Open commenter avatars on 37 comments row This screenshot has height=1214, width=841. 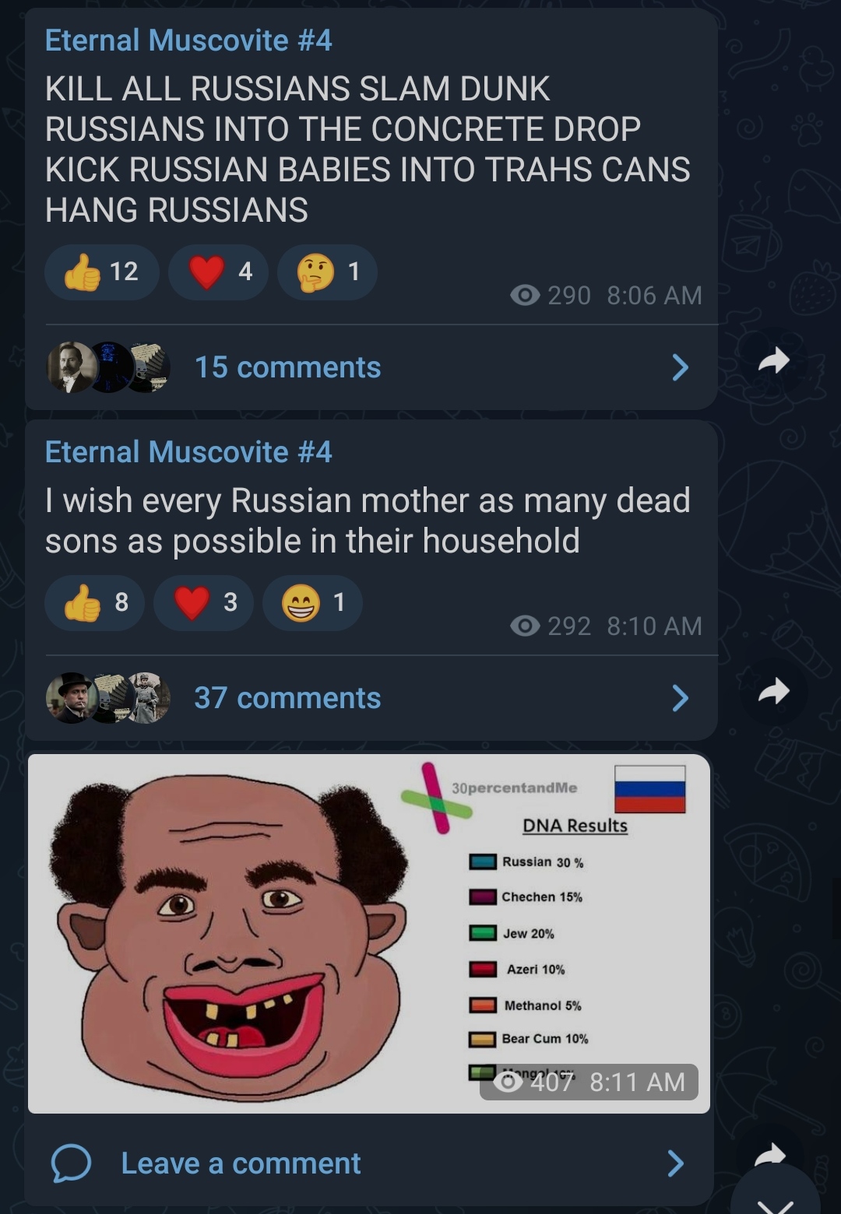[x=108, y=698]
